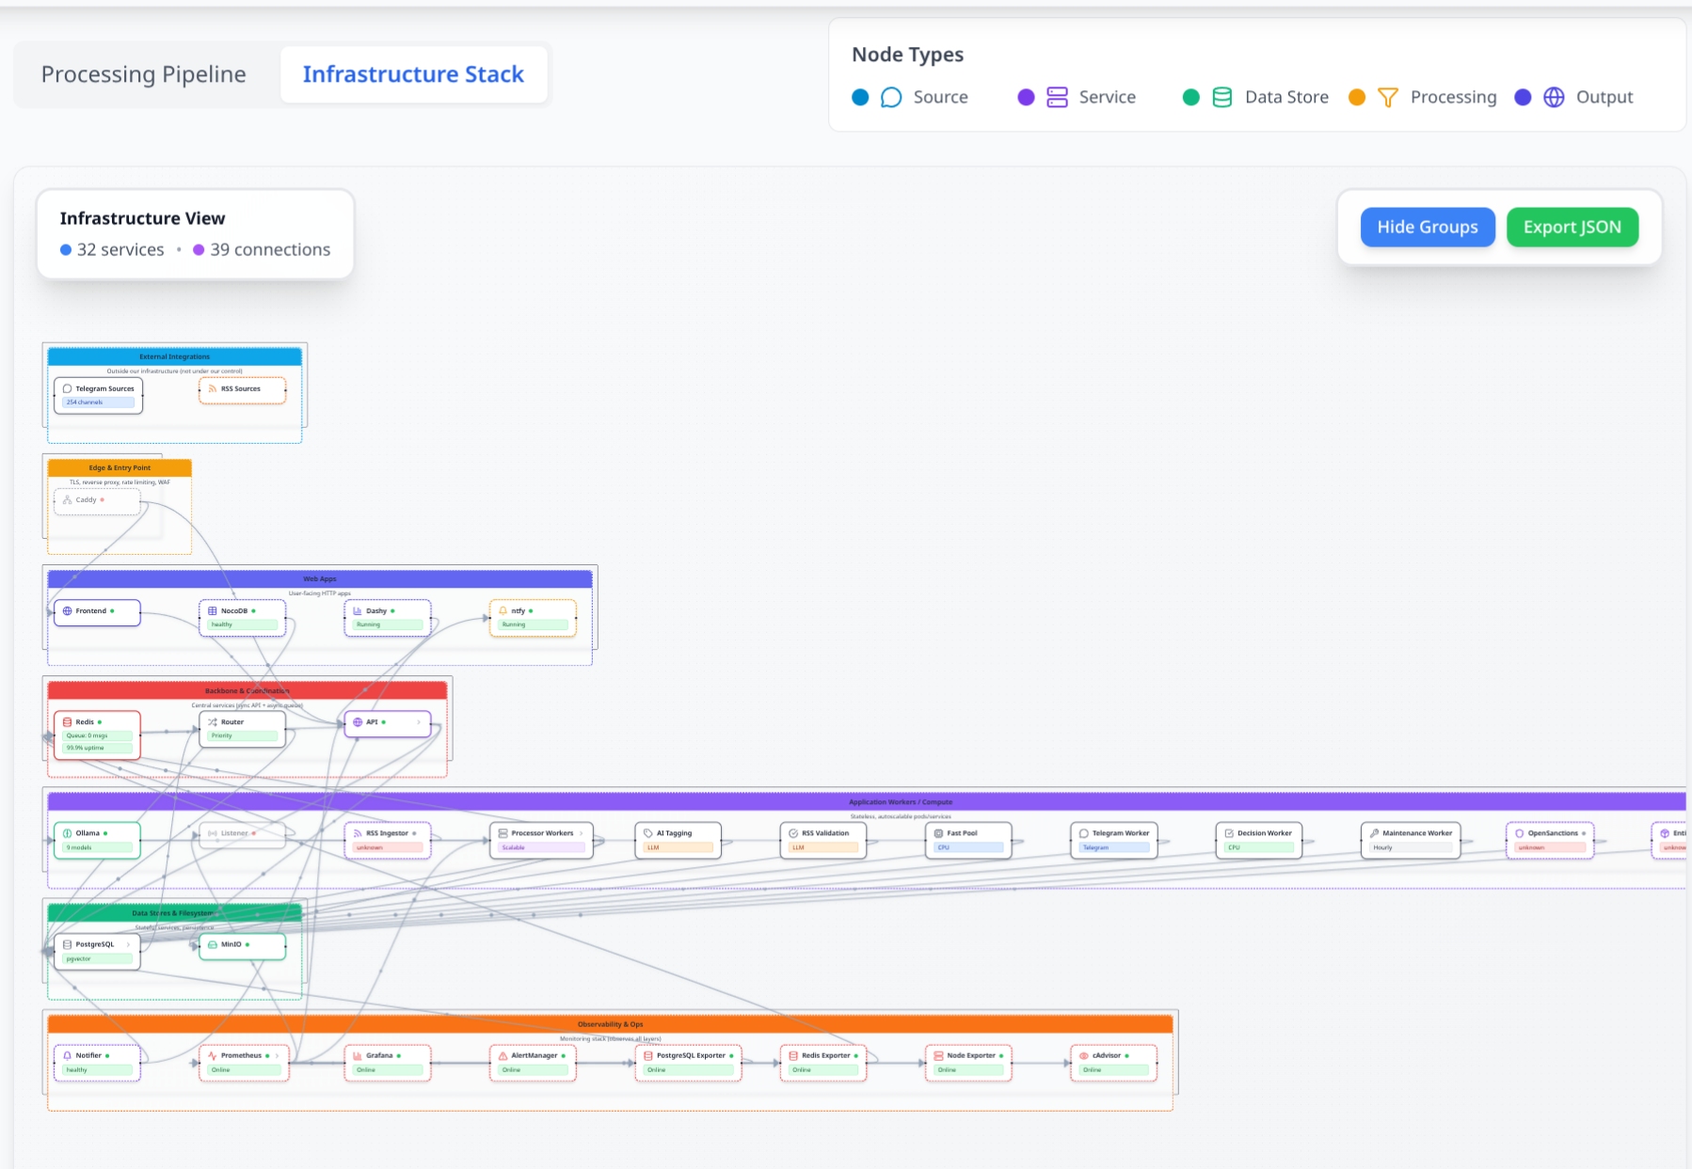Toggle groups with Hide Groups button

[x=1427, y=227]
